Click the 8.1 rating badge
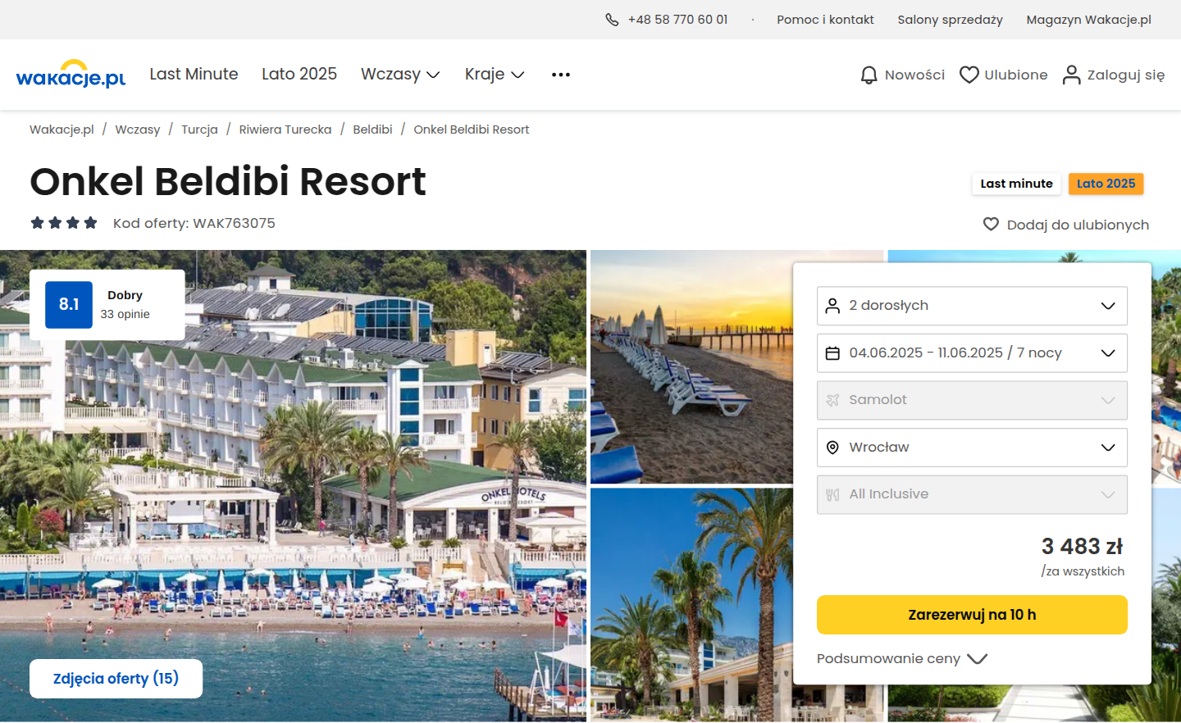The width and height of the screenshot is (1181, 723). [69, 305]
